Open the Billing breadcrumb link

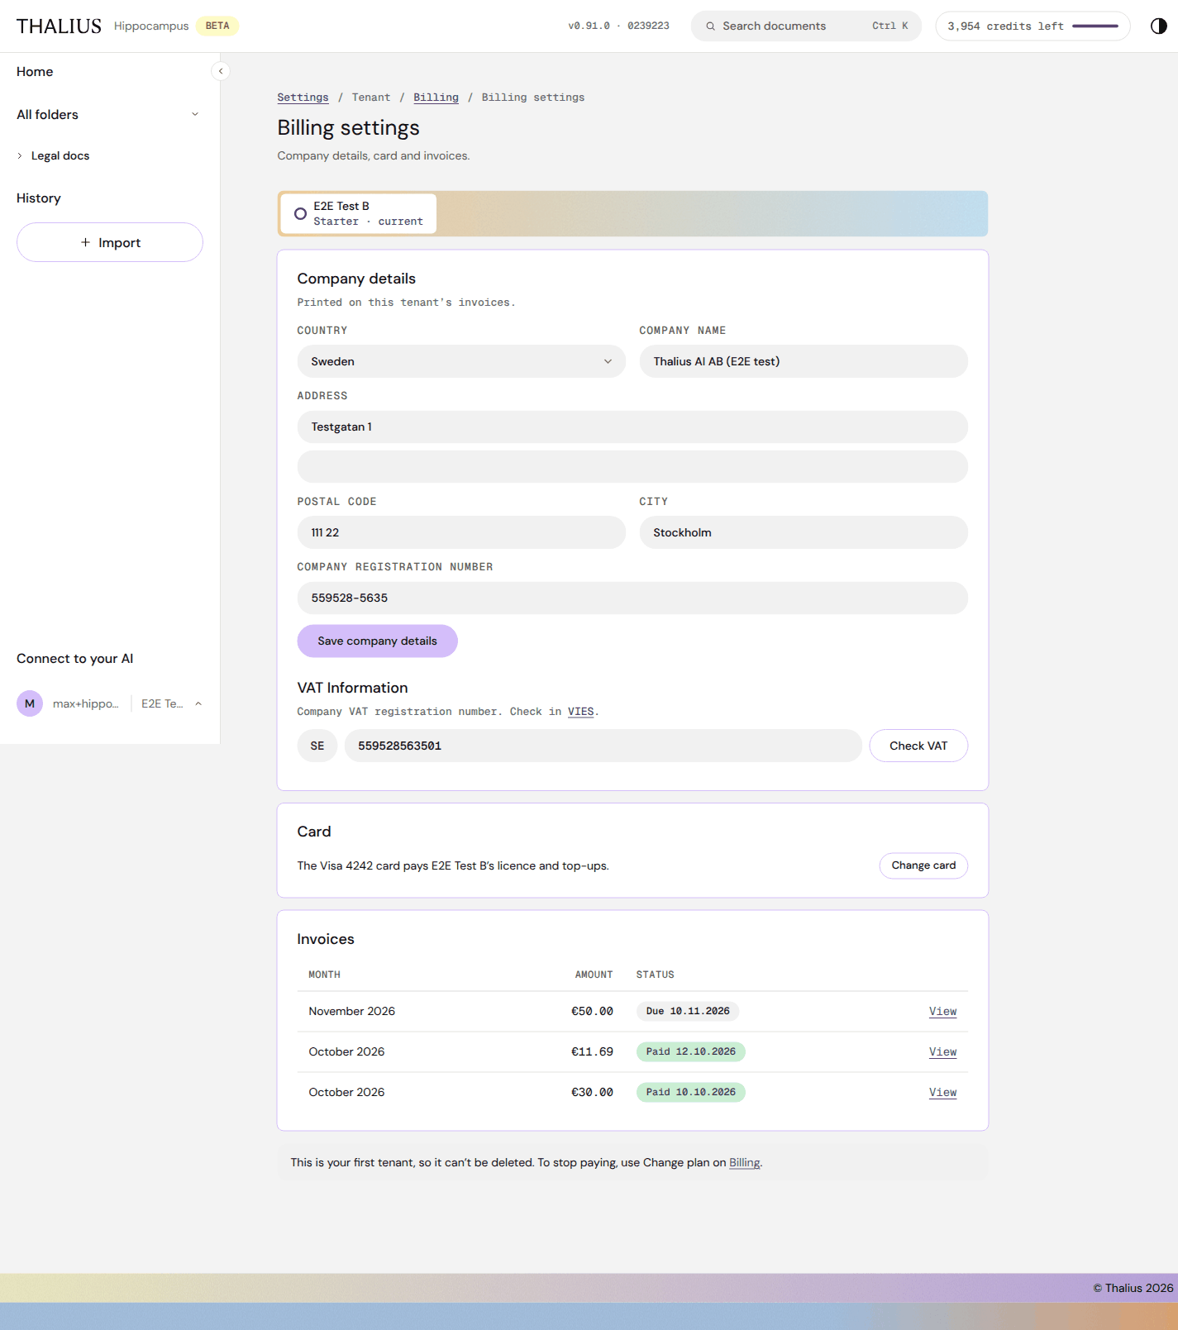point(436,98)
